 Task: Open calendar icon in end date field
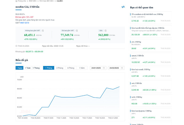click(122, 68)
